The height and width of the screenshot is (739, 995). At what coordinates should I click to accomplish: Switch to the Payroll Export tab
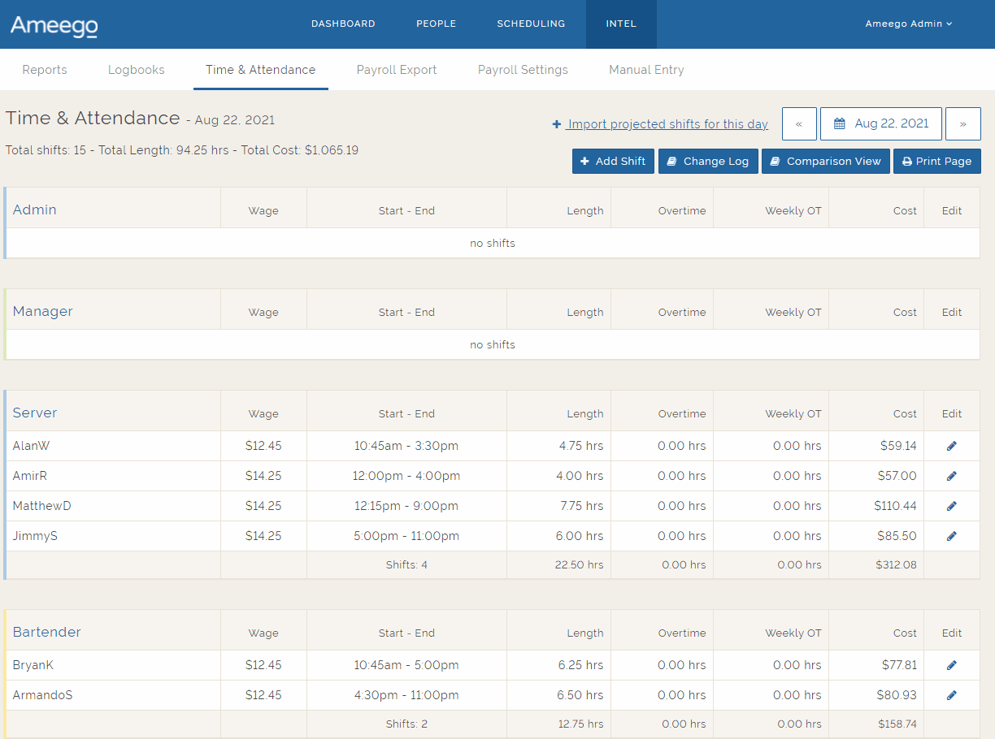[x=397, y=70]
